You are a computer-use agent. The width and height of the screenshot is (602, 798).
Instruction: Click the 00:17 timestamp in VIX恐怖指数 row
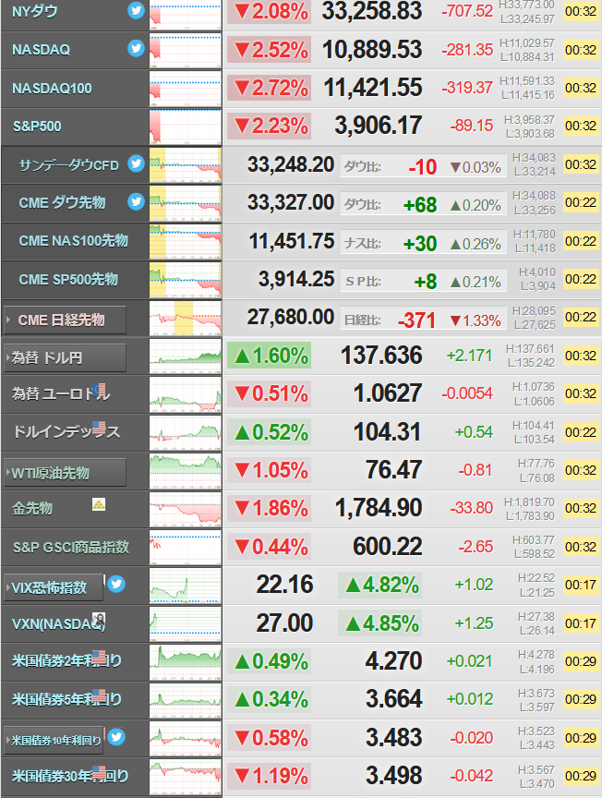point(581,585)
